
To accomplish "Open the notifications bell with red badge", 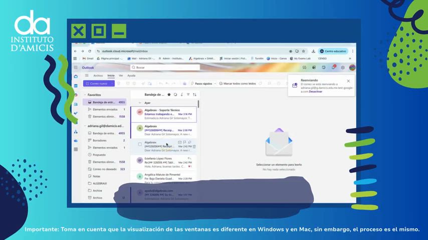I will [334, 67].
